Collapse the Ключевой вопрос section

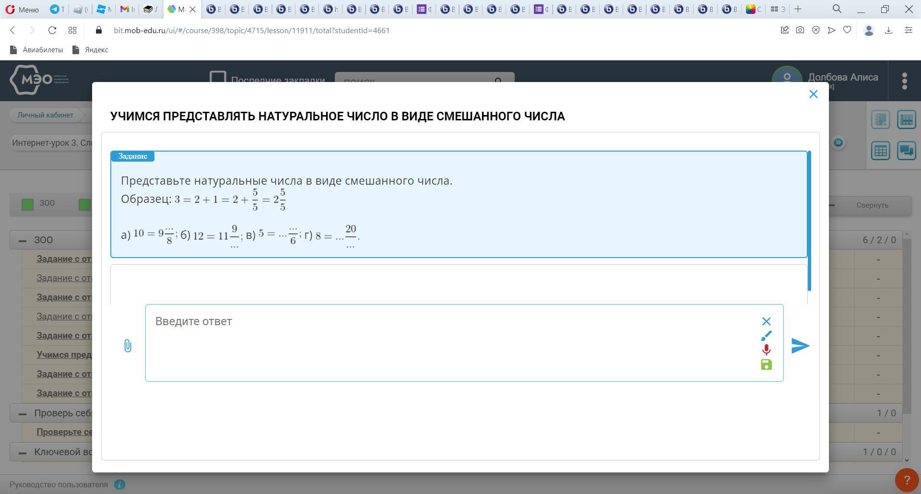coord(23,452)
